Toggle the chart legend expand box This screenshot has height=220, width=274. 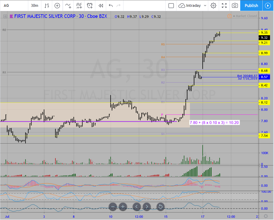click(5, 16)
